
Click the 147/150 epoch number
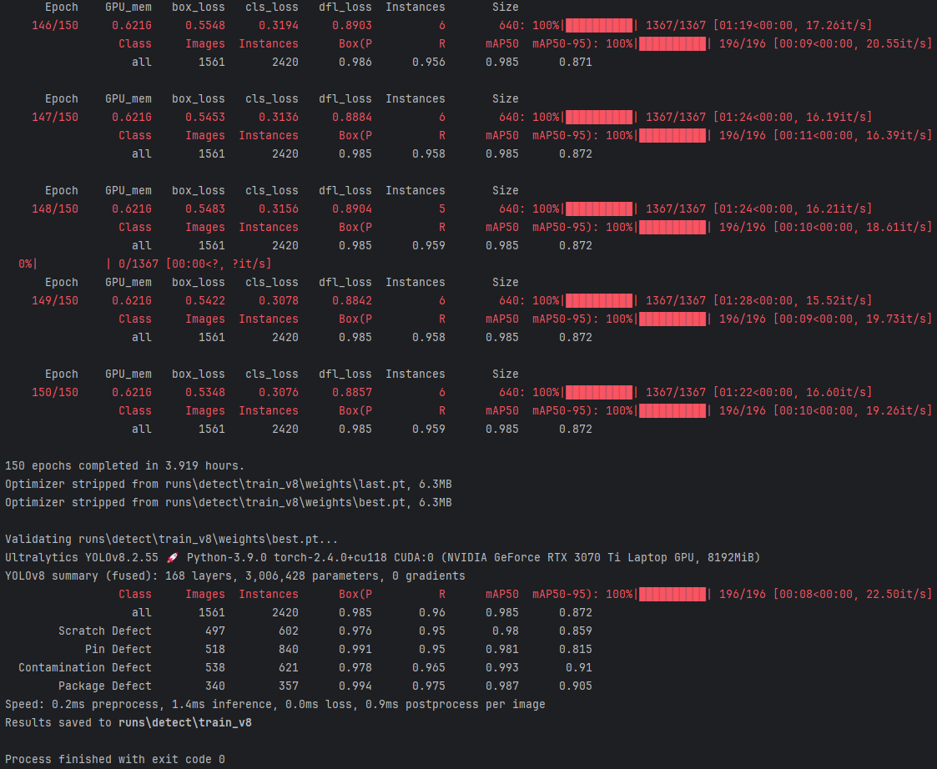[55, 117]
